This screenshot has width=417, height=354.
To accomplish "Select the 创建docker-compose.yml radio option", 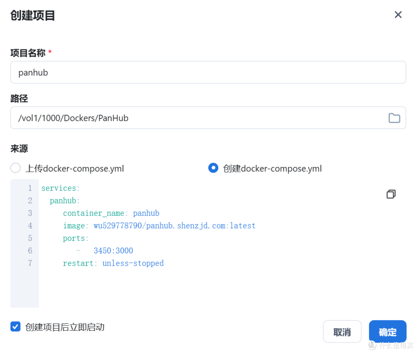I will click(213, 168).
